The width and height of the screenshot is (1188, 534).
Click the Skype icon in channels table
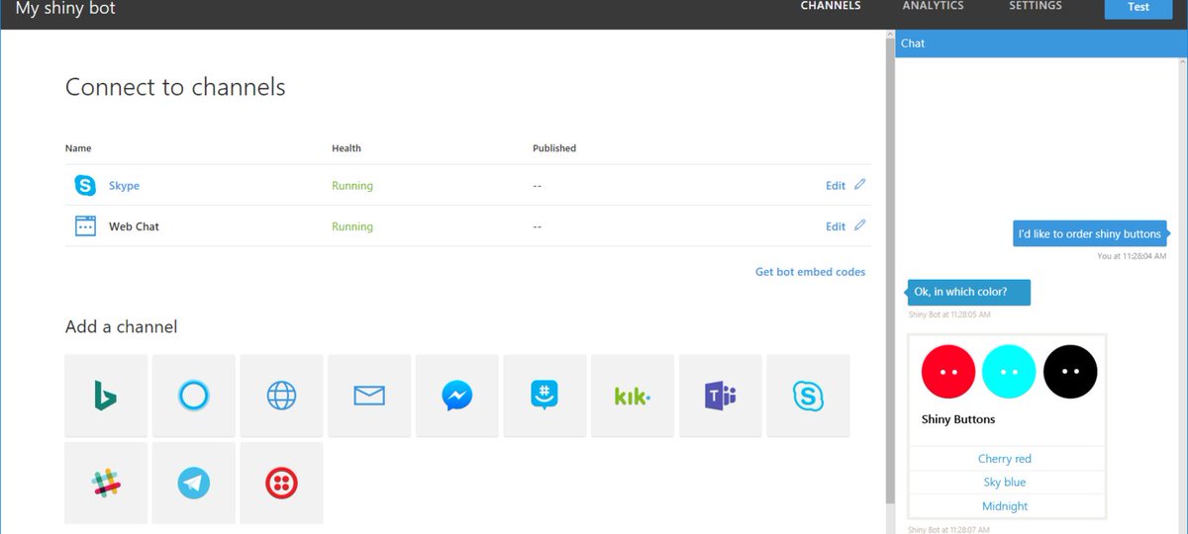85,185
